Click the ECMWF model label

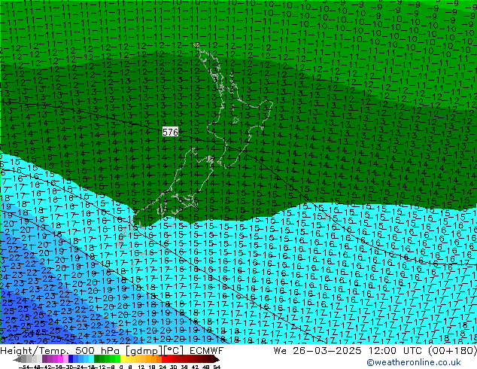click(207, 351)
